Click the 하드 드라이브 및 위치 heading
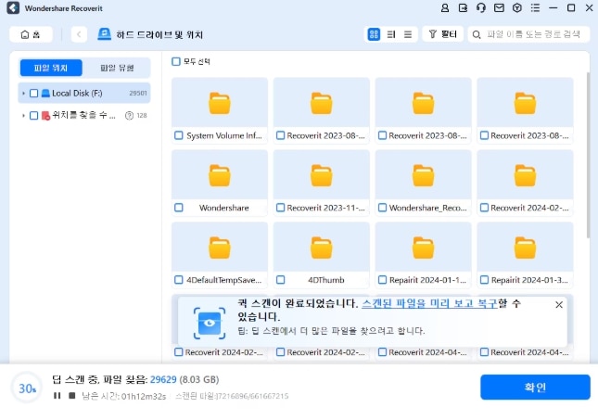The image size is (598, 420). 159,34
